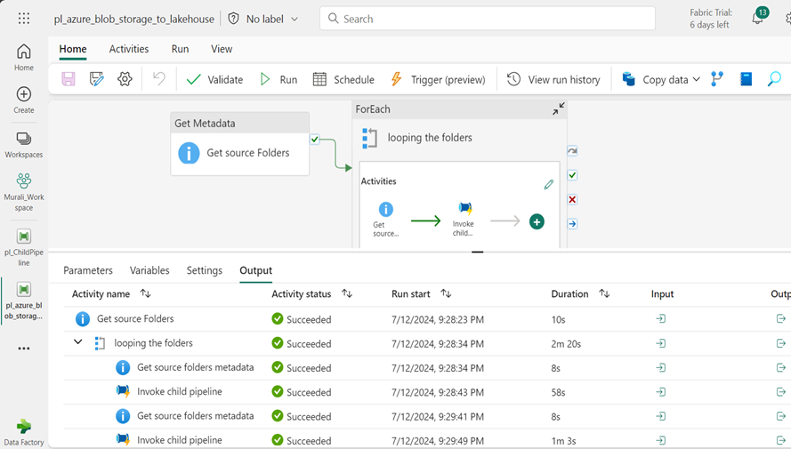
Task: Click View run history button
Action: click(553, 79)
